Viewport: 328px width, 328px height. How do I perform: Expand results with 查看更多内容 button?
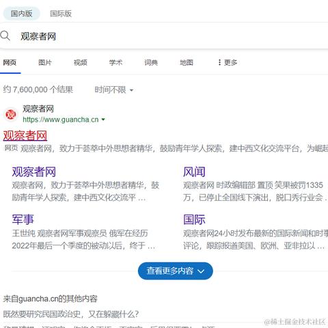point(176,271)
